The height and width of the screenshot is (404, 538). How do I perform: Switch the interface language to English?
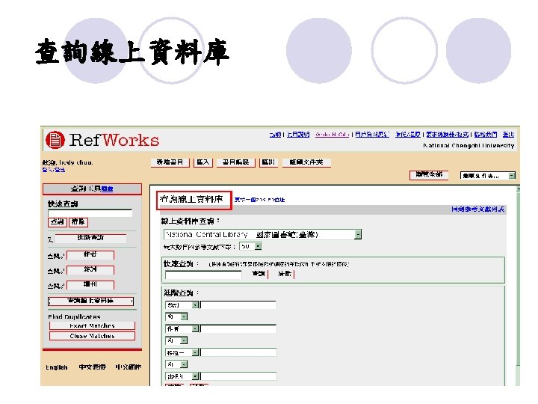pyautogui.click(x=57, y=367)
